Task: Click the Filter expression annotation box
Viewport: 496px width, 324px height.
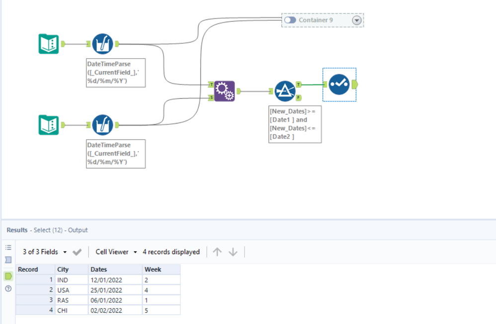Action: pyautogui.click(x=295, y=124)
